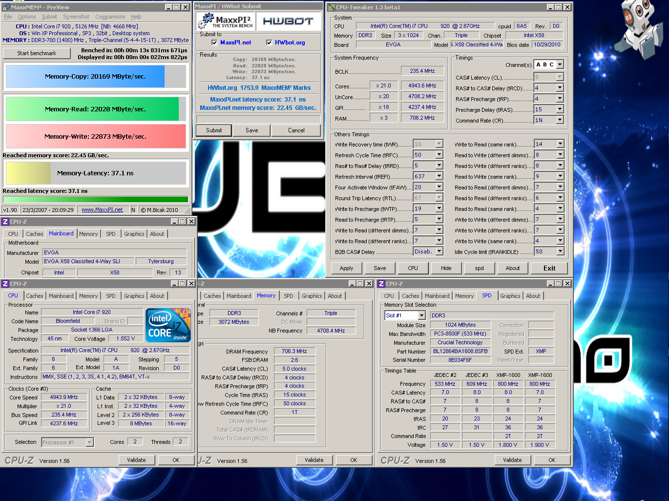Viewport: 669px width, 501px height.
Task: Open the Precharge Delay (tRAS) dropdown
Action: [x=560, y=109]
